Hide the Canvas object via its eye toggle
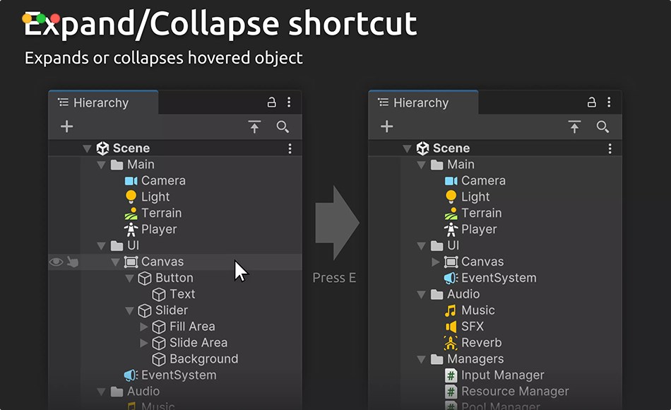This screenshot has height=410, width=671. 56,262
